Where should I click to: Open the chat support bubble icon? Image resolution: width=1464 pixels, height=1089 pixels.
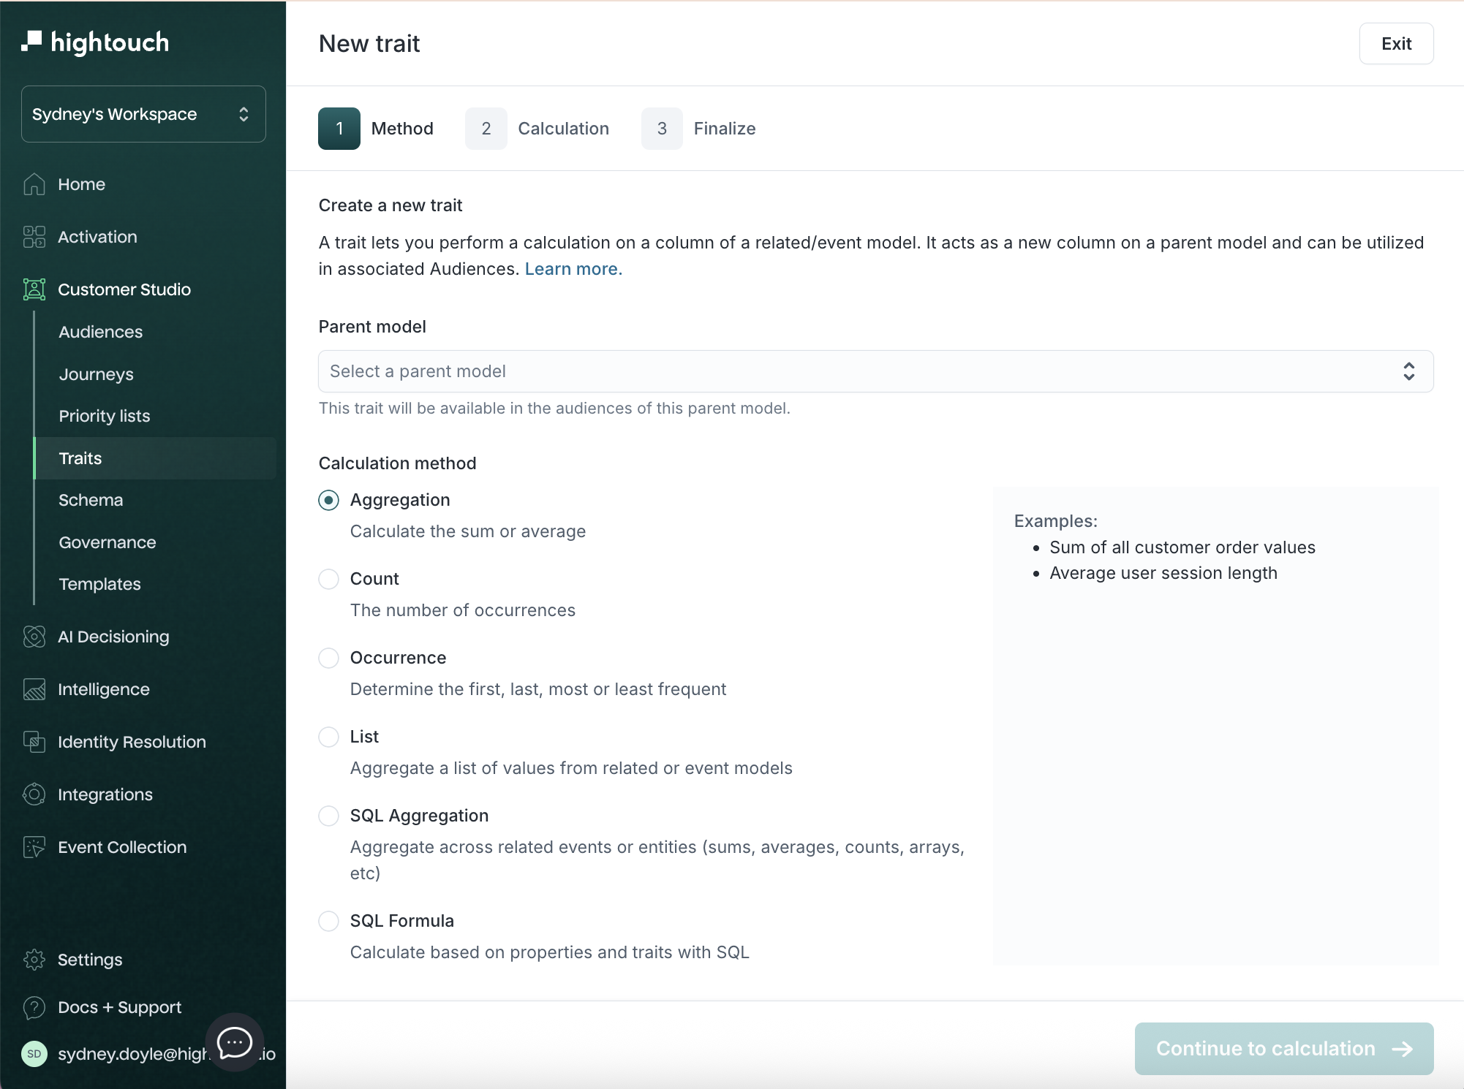point(235,1042)
